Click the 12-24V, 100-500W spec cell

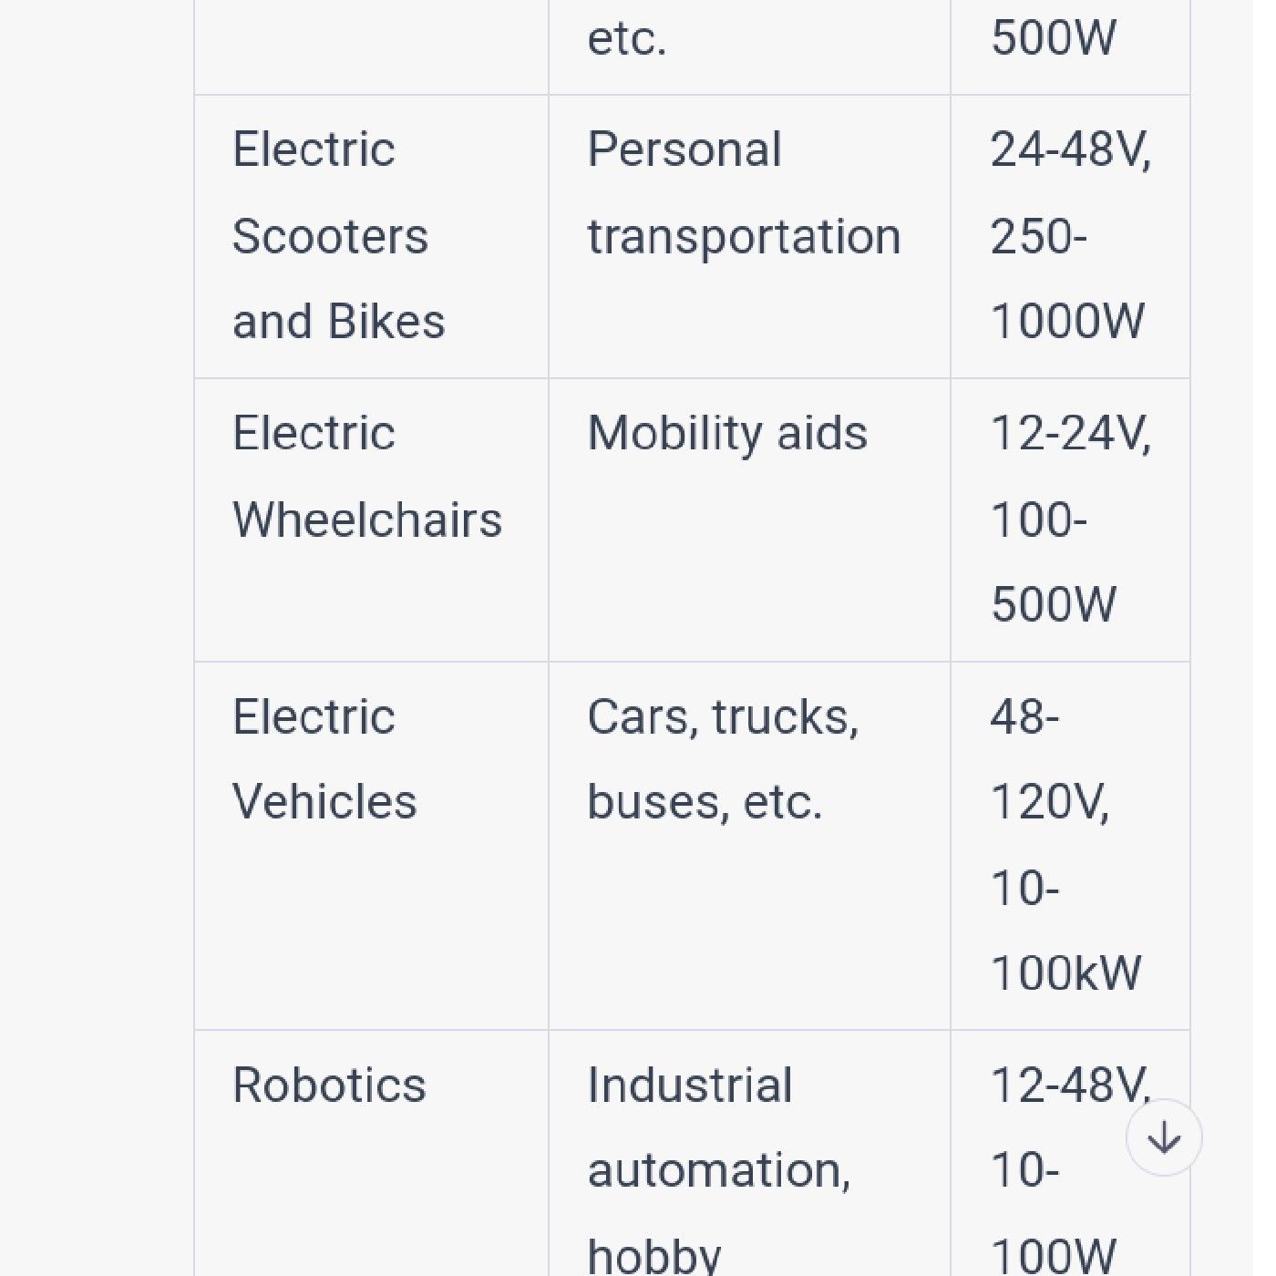(x=1070, y=520)
